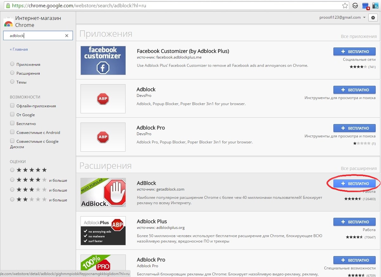Check the От Google checkbox
The image size is (381, 277).
pos(12,114)
